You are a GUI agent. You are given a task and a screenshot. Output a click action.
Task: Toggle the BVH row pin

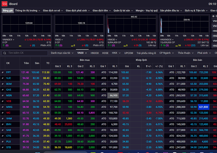(3, 124)
